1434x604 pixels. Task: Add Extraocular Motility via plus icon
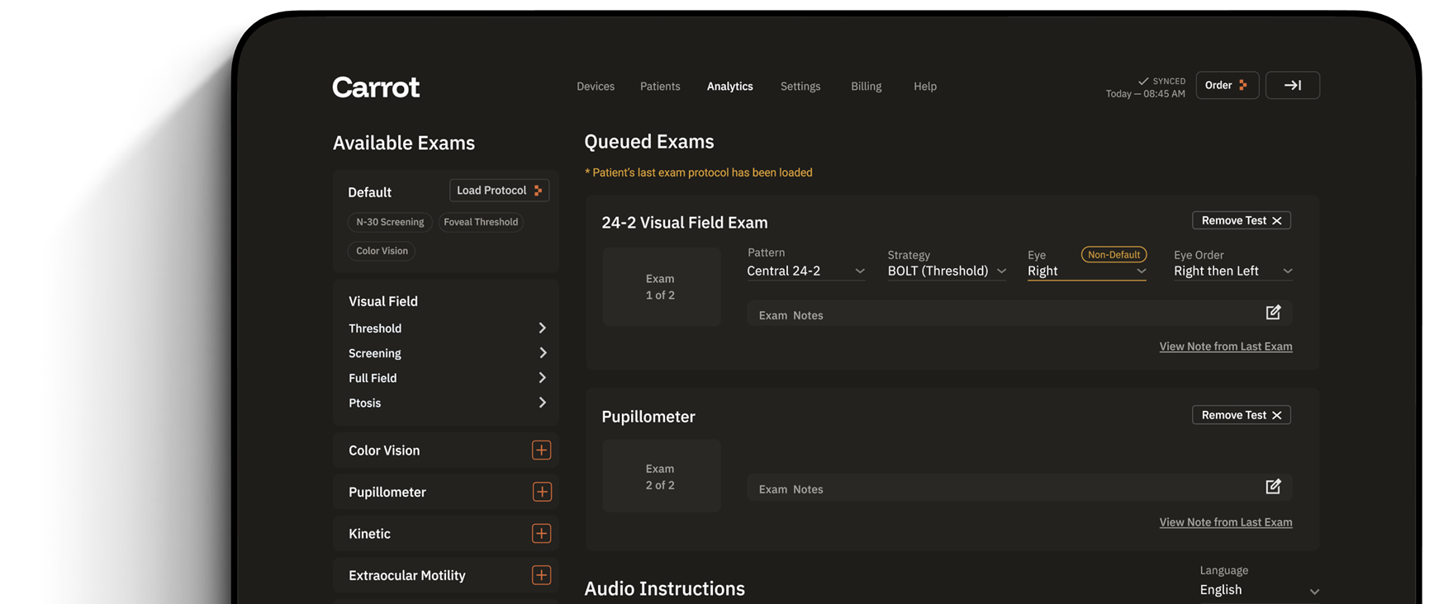541,575
